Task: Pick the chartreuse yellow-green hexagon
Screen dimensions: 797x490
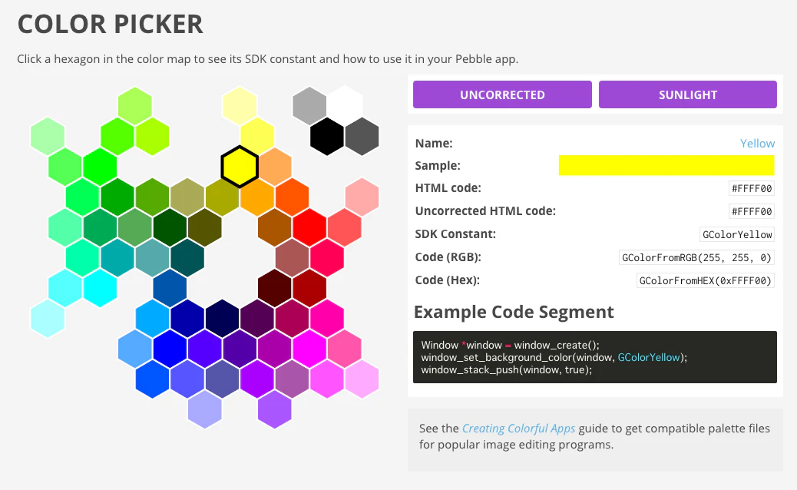Action: [153, 136]
